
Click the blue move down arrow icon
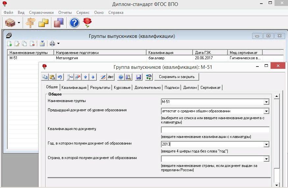tap(93, 77)
